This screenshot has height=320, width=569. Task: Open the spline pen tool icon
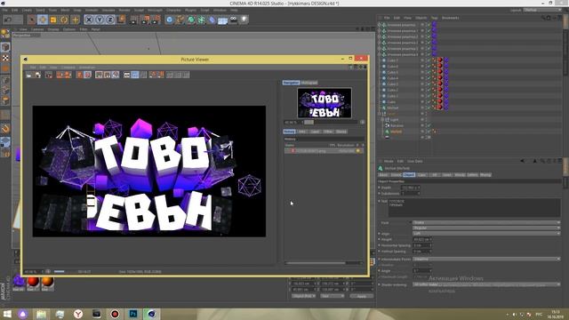(180, 20)
